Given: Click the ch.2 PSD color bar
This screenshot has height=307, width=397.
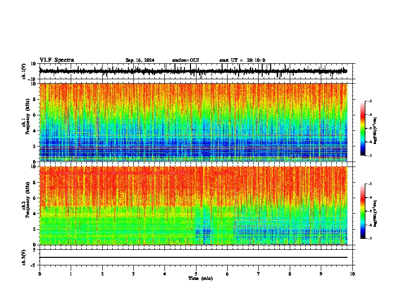Looking at the screenshot, I should tap(363, 211).
